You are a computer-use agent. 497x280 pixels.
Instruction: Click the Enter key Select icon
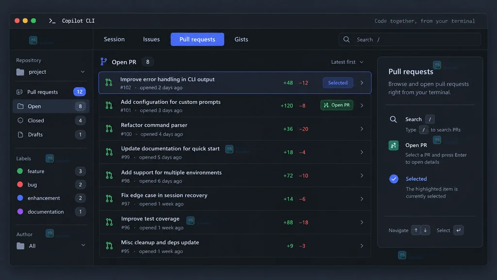458,230
